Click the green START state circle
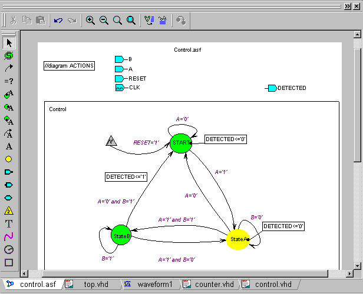The height and width of the screenshot is (294, 363). [x=181, y=143]
